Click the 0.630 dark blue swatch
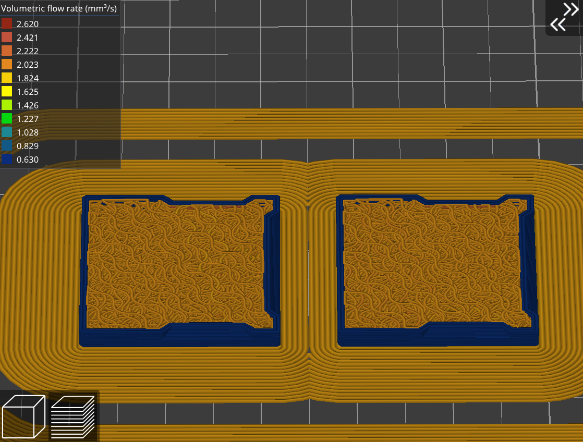Viewport: 583px width, 442px height. [7, 159]
